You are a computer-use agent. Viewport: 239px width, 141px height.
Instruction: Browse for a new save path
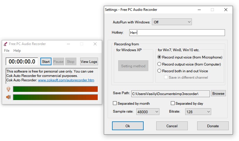pyautogui.click(x=218, y=94)
